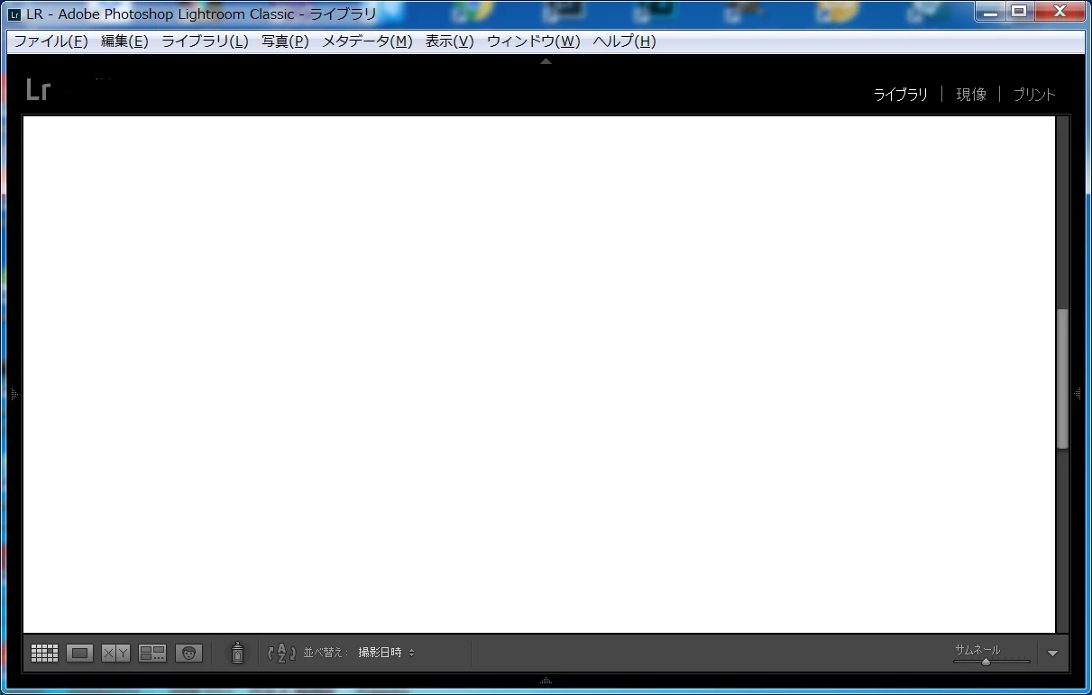Open ヘルプ(H) menu
1092x695 pixels.
624,41
